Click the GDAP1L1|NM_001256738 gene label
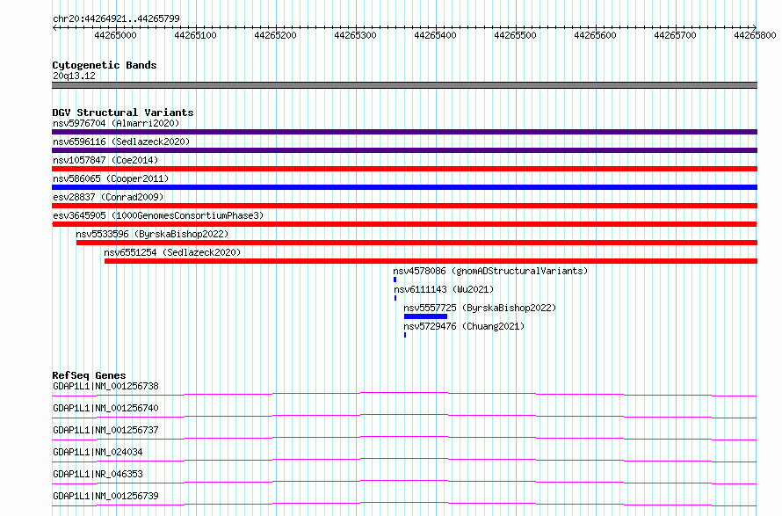This screenshot has height=516, width=782. pyautogui.click(x=105, y=386)
